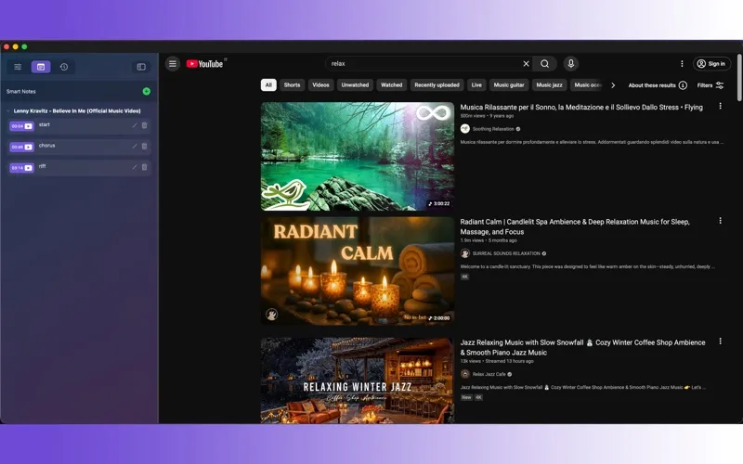Open the history clock tab
The height and width of the screenshot is (464, 743).
click(64, 67)
